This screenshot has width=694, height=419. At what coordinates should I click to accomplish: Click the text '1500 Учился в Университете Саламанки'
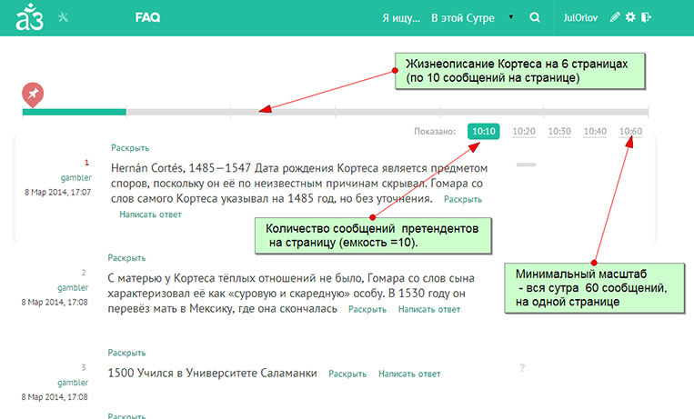pyautogui.click(x=213, y=373)
